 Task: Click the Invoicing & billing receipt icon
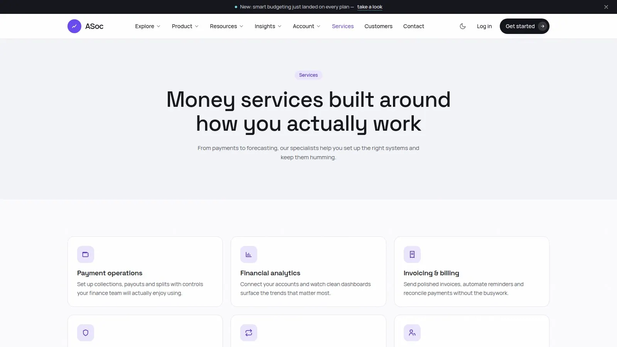pyautogui.click(x=412, y=254)
